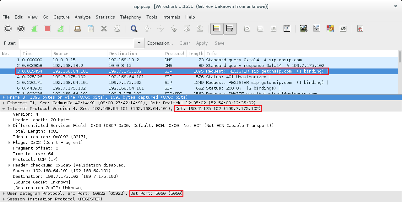Select packet 6 Status: 200 OK
Image resolution: width=402 pixels, height=202 pixels.
point(199,88)
